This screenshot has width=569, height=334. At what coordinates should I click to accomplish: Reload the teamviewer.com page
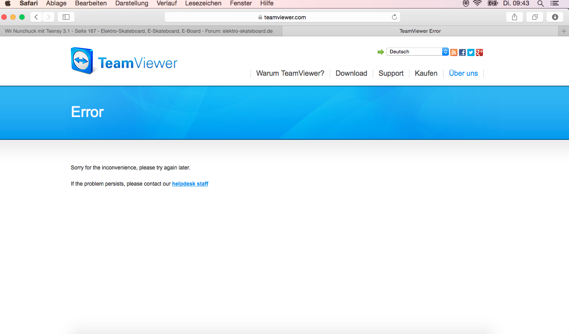(x=394, y=17)
